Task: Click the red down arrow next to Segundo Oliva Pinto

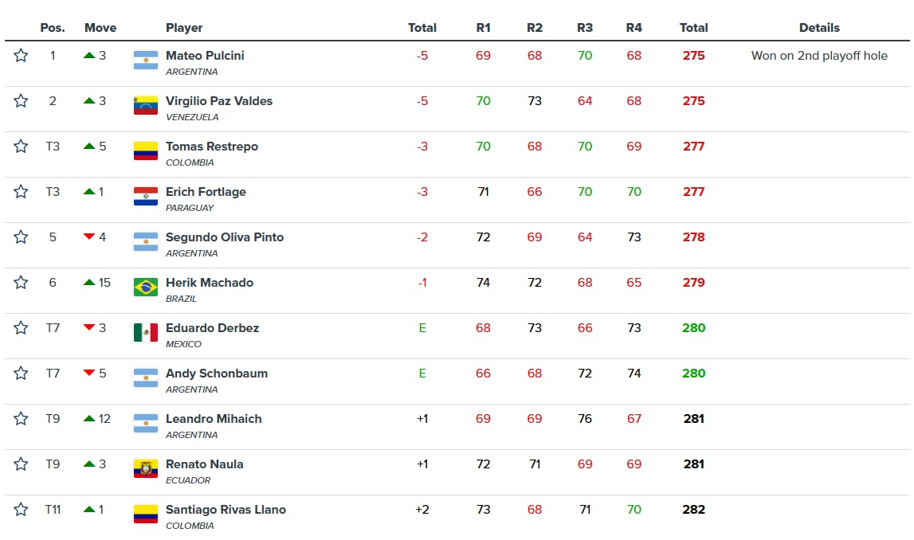Action: [88, 237]
